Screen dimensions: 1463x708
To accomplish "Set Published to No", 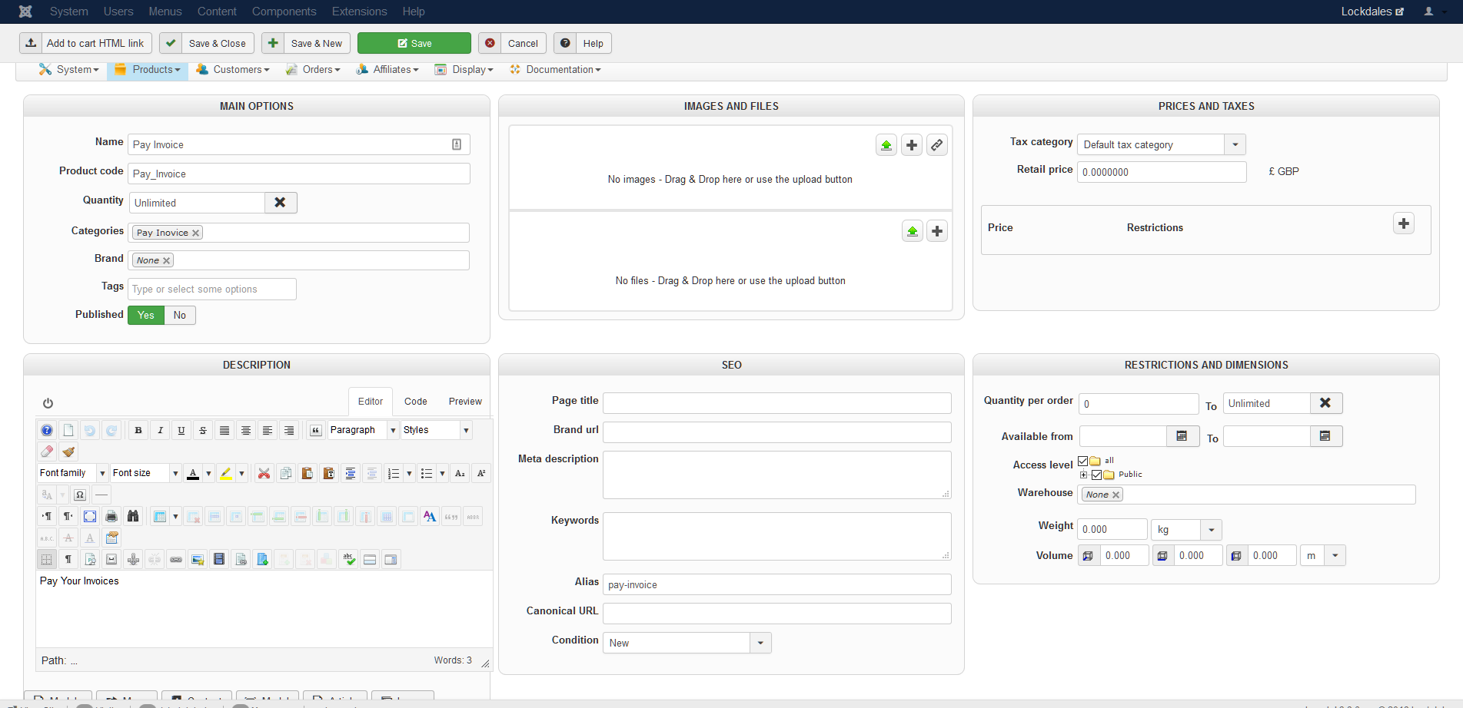I will point(180,315).
